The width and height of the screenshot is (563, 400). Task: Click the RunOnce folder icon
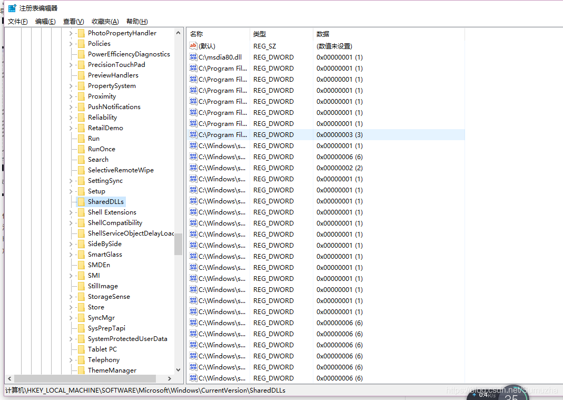(x=82, y=149)
